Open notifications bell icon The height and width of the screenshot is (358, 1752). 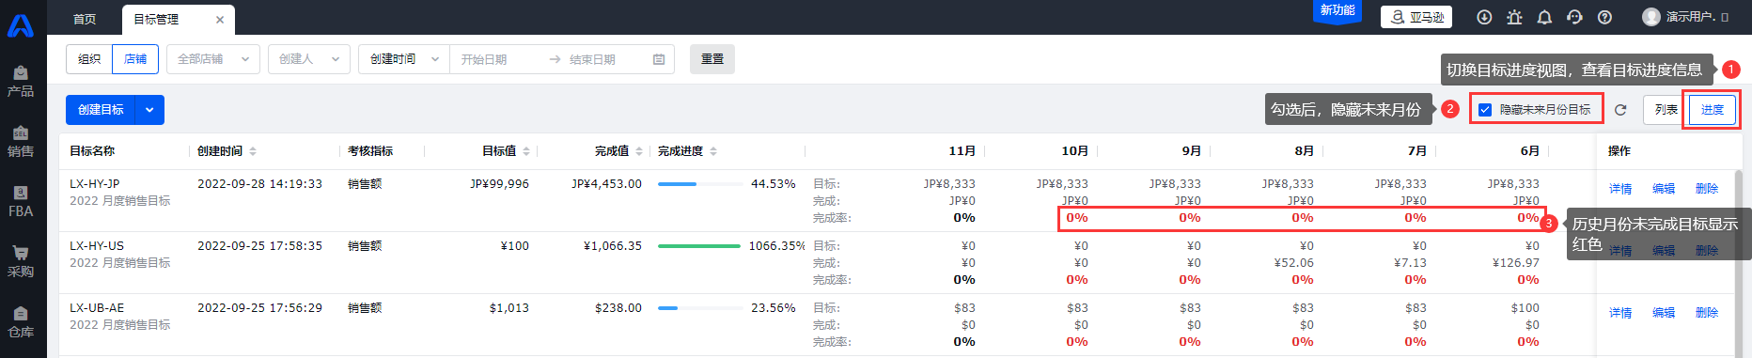pos(1544,17)
